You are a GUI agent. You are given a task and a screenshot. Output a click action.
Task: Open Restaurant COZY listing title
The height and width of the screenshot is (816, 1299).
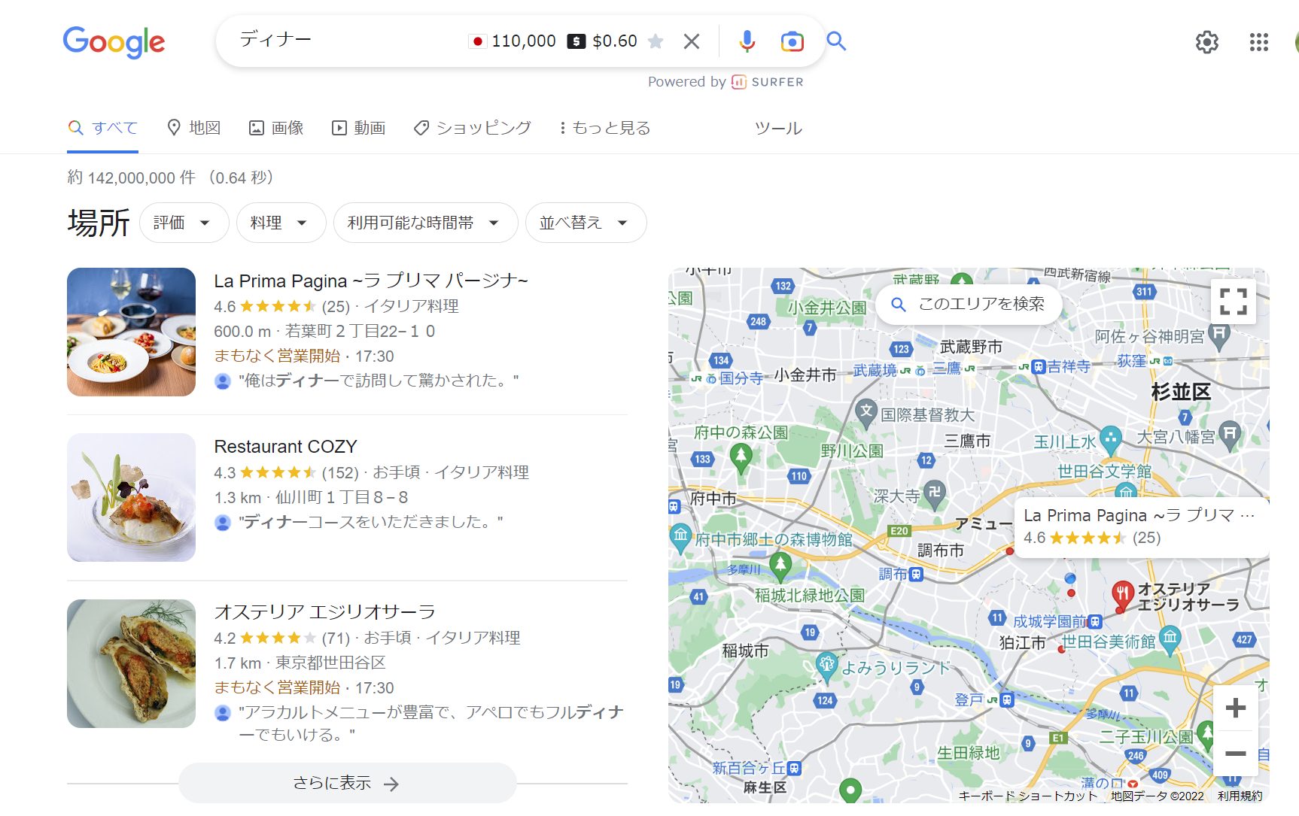(285, 446)
